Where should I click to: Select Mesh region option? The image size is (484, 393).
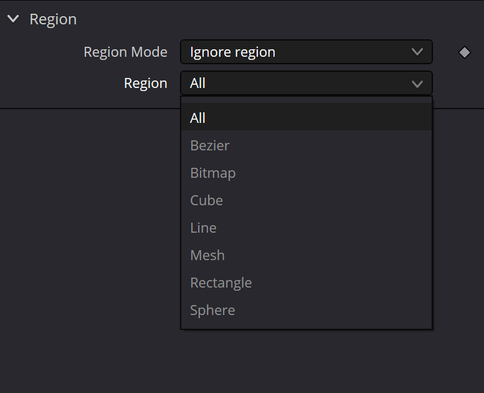tap(306, 255)
